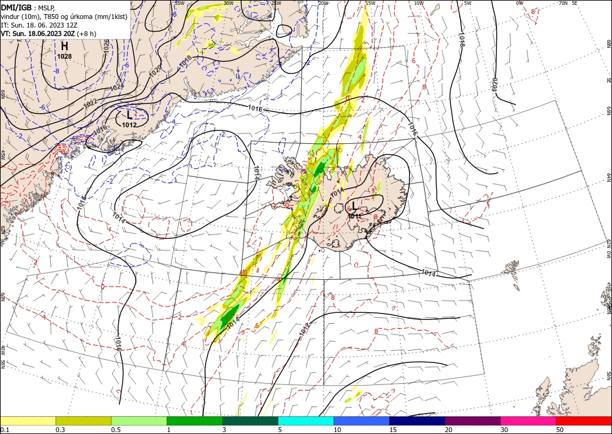Click the 'H' high pressure marker over Greenland
The image size is (612, 434).
click(64, 47)
